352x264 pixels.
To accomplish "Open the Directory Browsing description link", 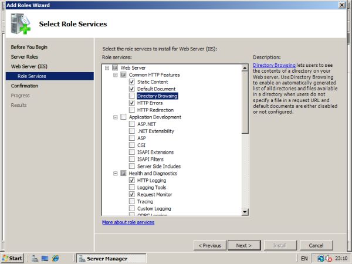I will (x=274, y=65).
